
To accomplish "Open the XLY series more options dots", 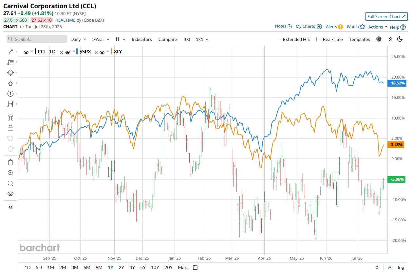I will click(x=107, y=52).
